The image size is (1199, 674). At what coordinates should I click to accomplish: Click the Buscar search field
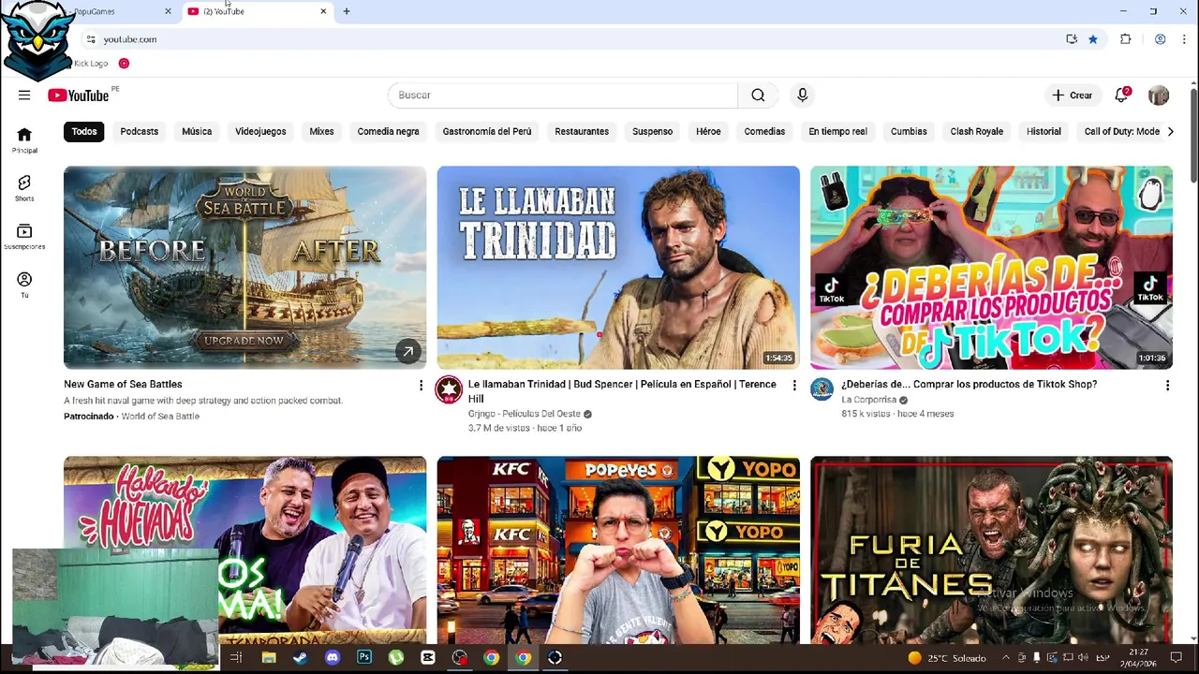562,95
